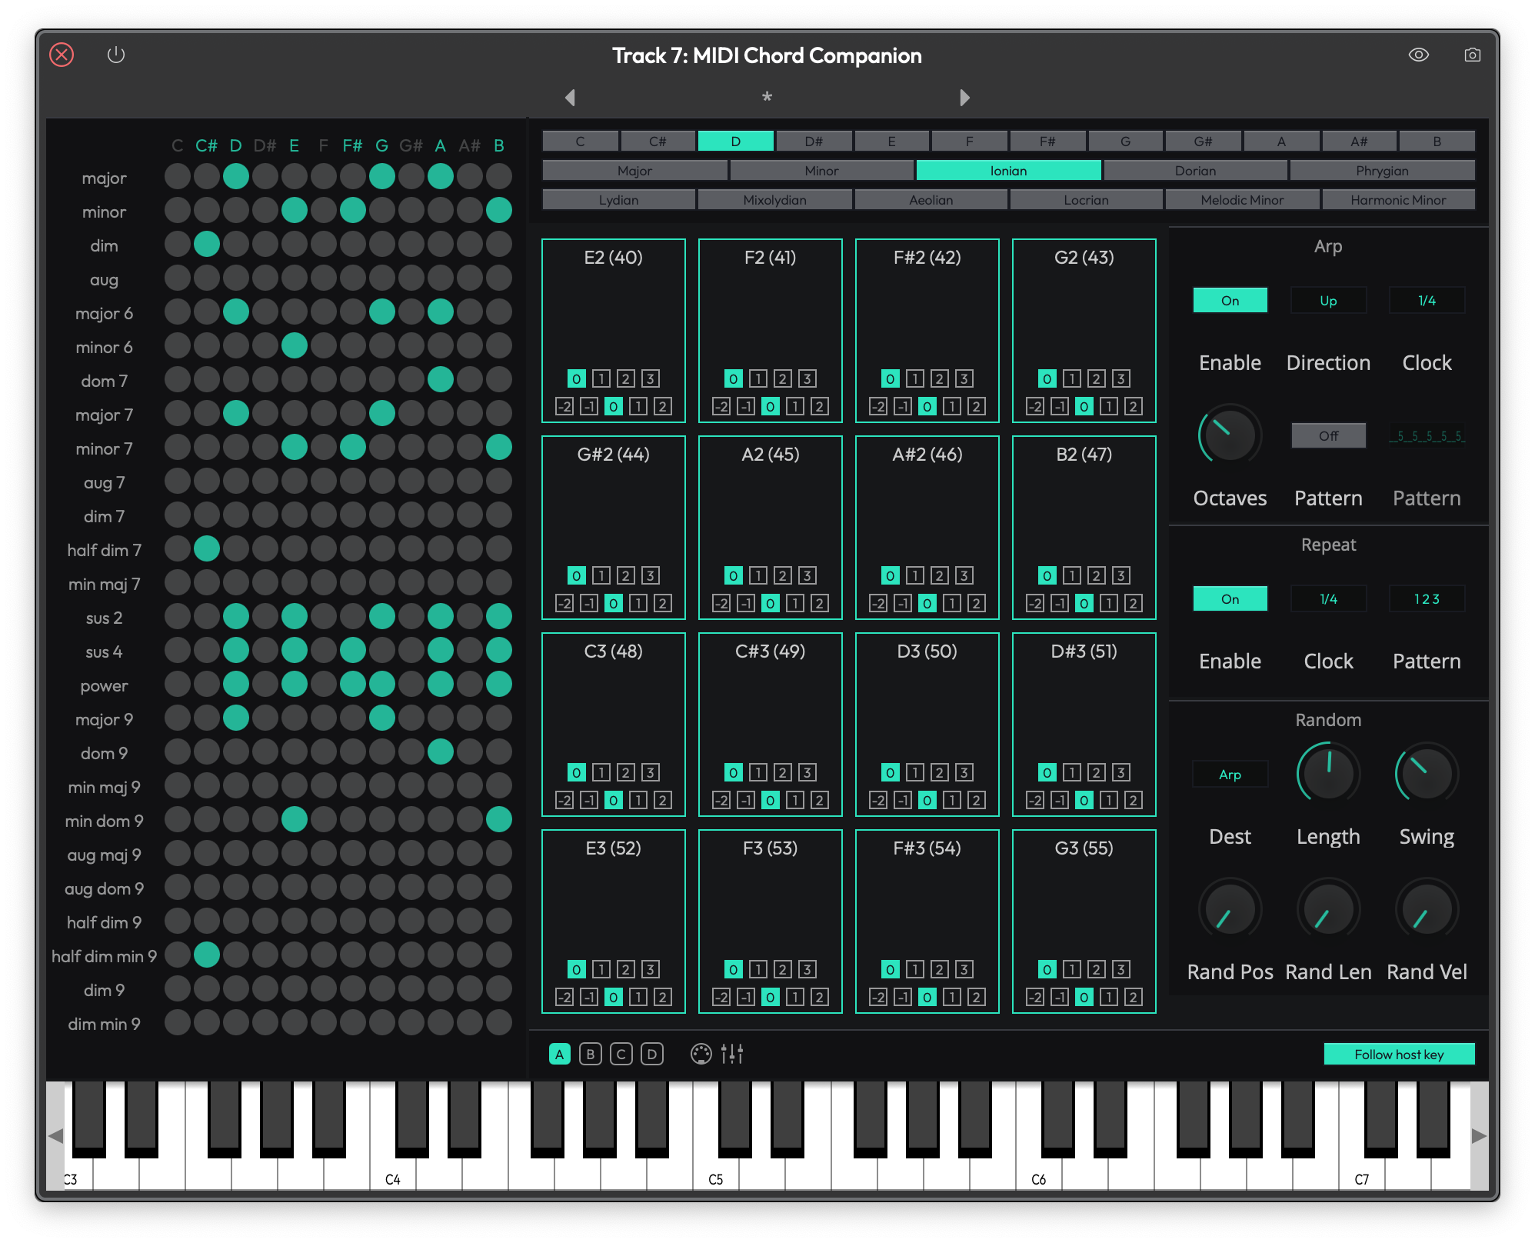Select pattern slot B
Viewport: 1535px width, 1243px height.
point(591,1054)
